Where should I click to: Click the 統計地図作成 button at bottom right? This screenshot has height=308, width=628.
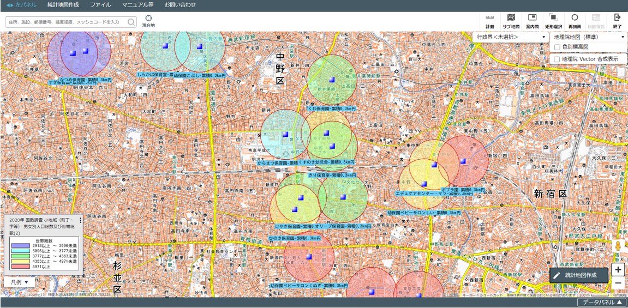[x=579, y=275]
